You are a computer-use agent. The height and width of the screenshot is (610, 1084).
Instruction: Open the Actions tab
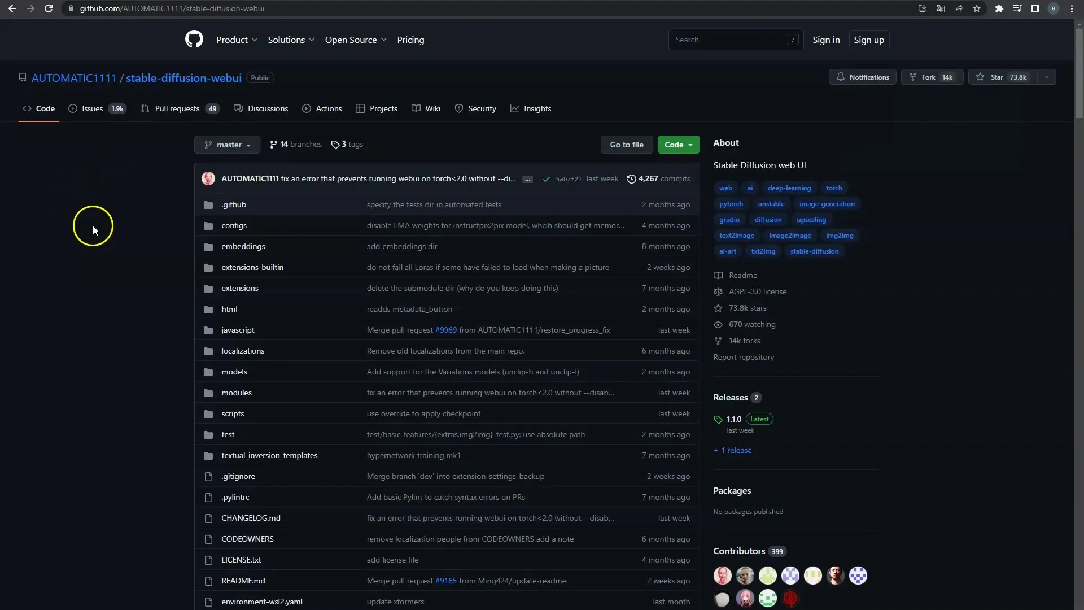coord(322,108)
